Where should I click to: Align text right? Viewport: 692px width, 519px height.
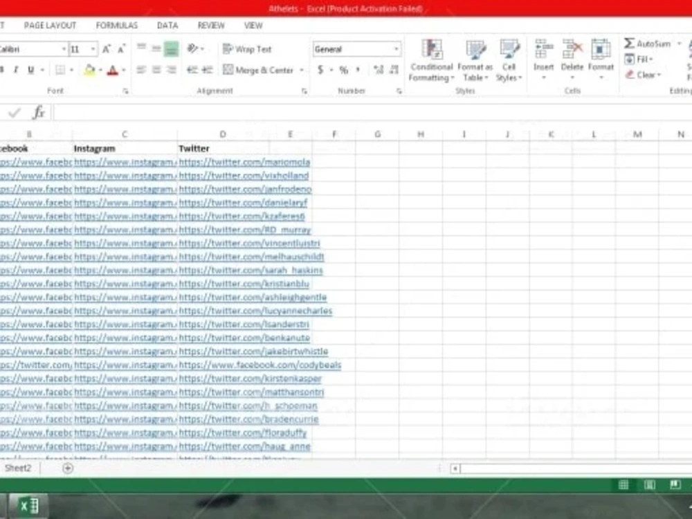click(x=171, y=70)
